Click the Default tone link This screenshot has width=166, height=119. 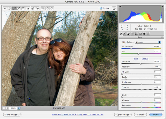(x=145, y=59)
